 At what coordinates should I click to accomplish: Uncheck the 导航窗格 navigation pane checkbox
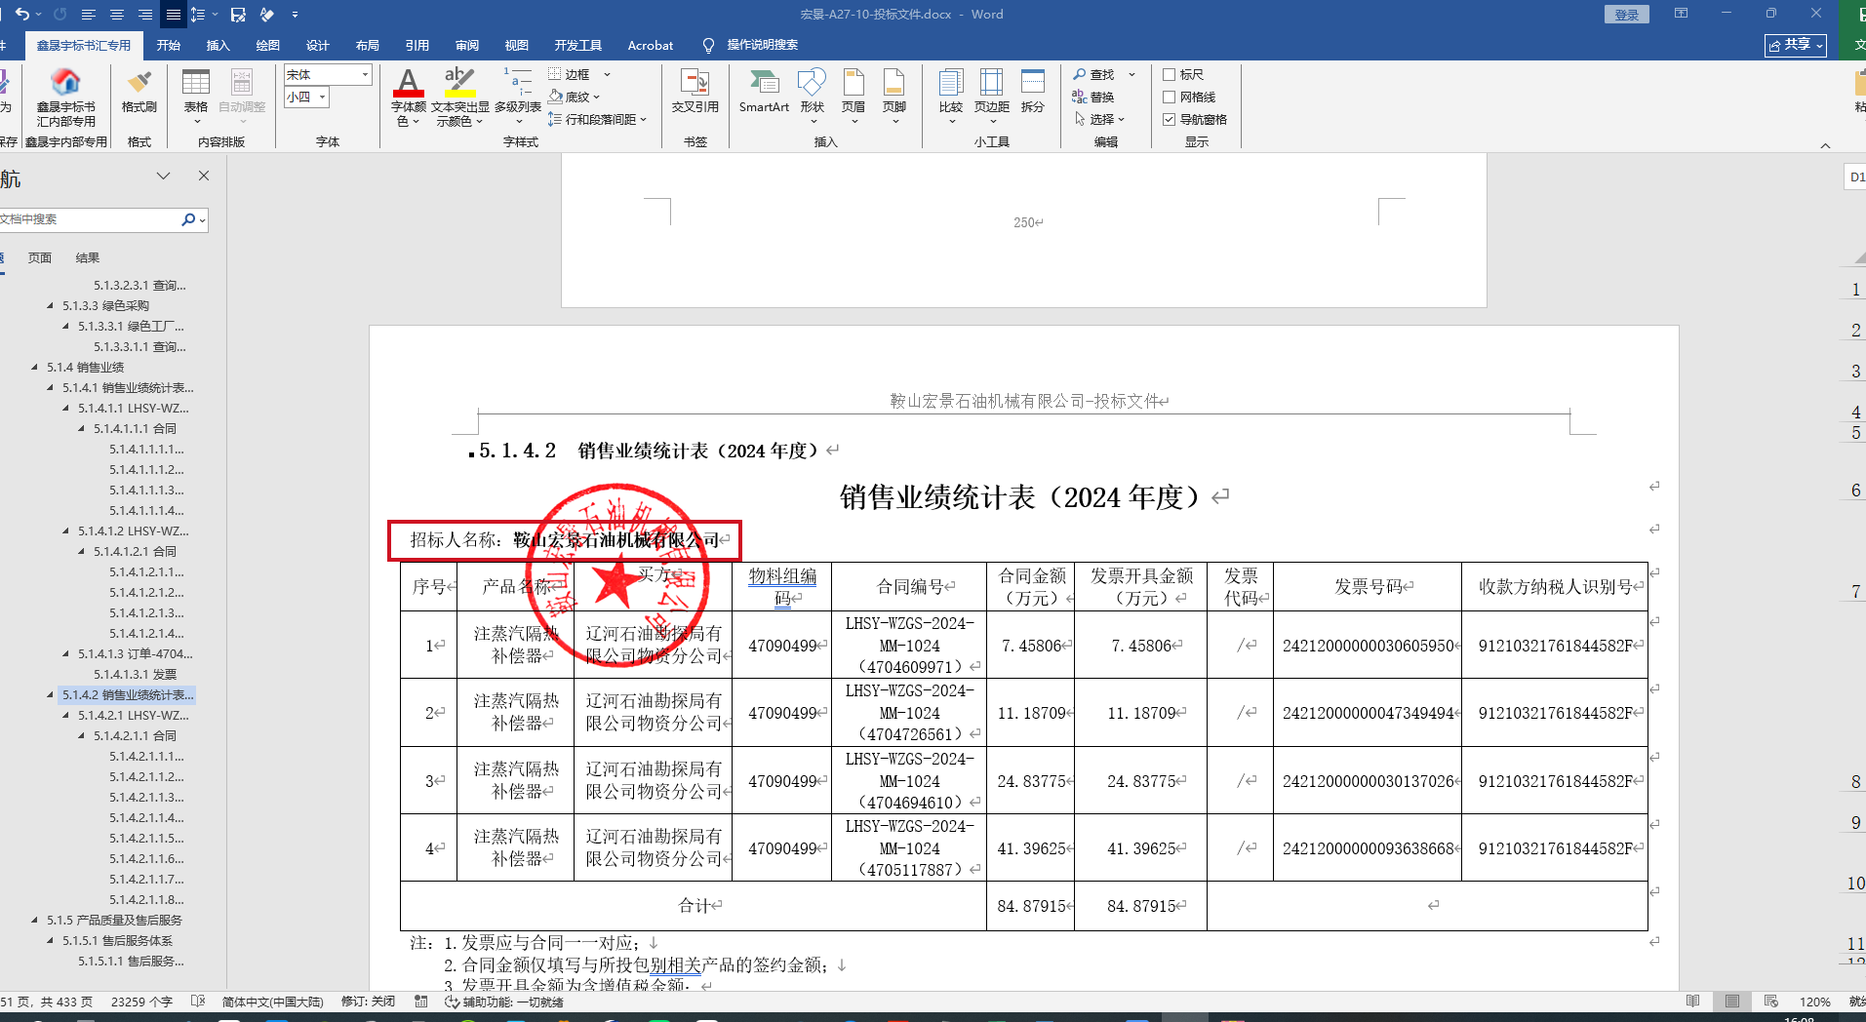click(1169, 119)
